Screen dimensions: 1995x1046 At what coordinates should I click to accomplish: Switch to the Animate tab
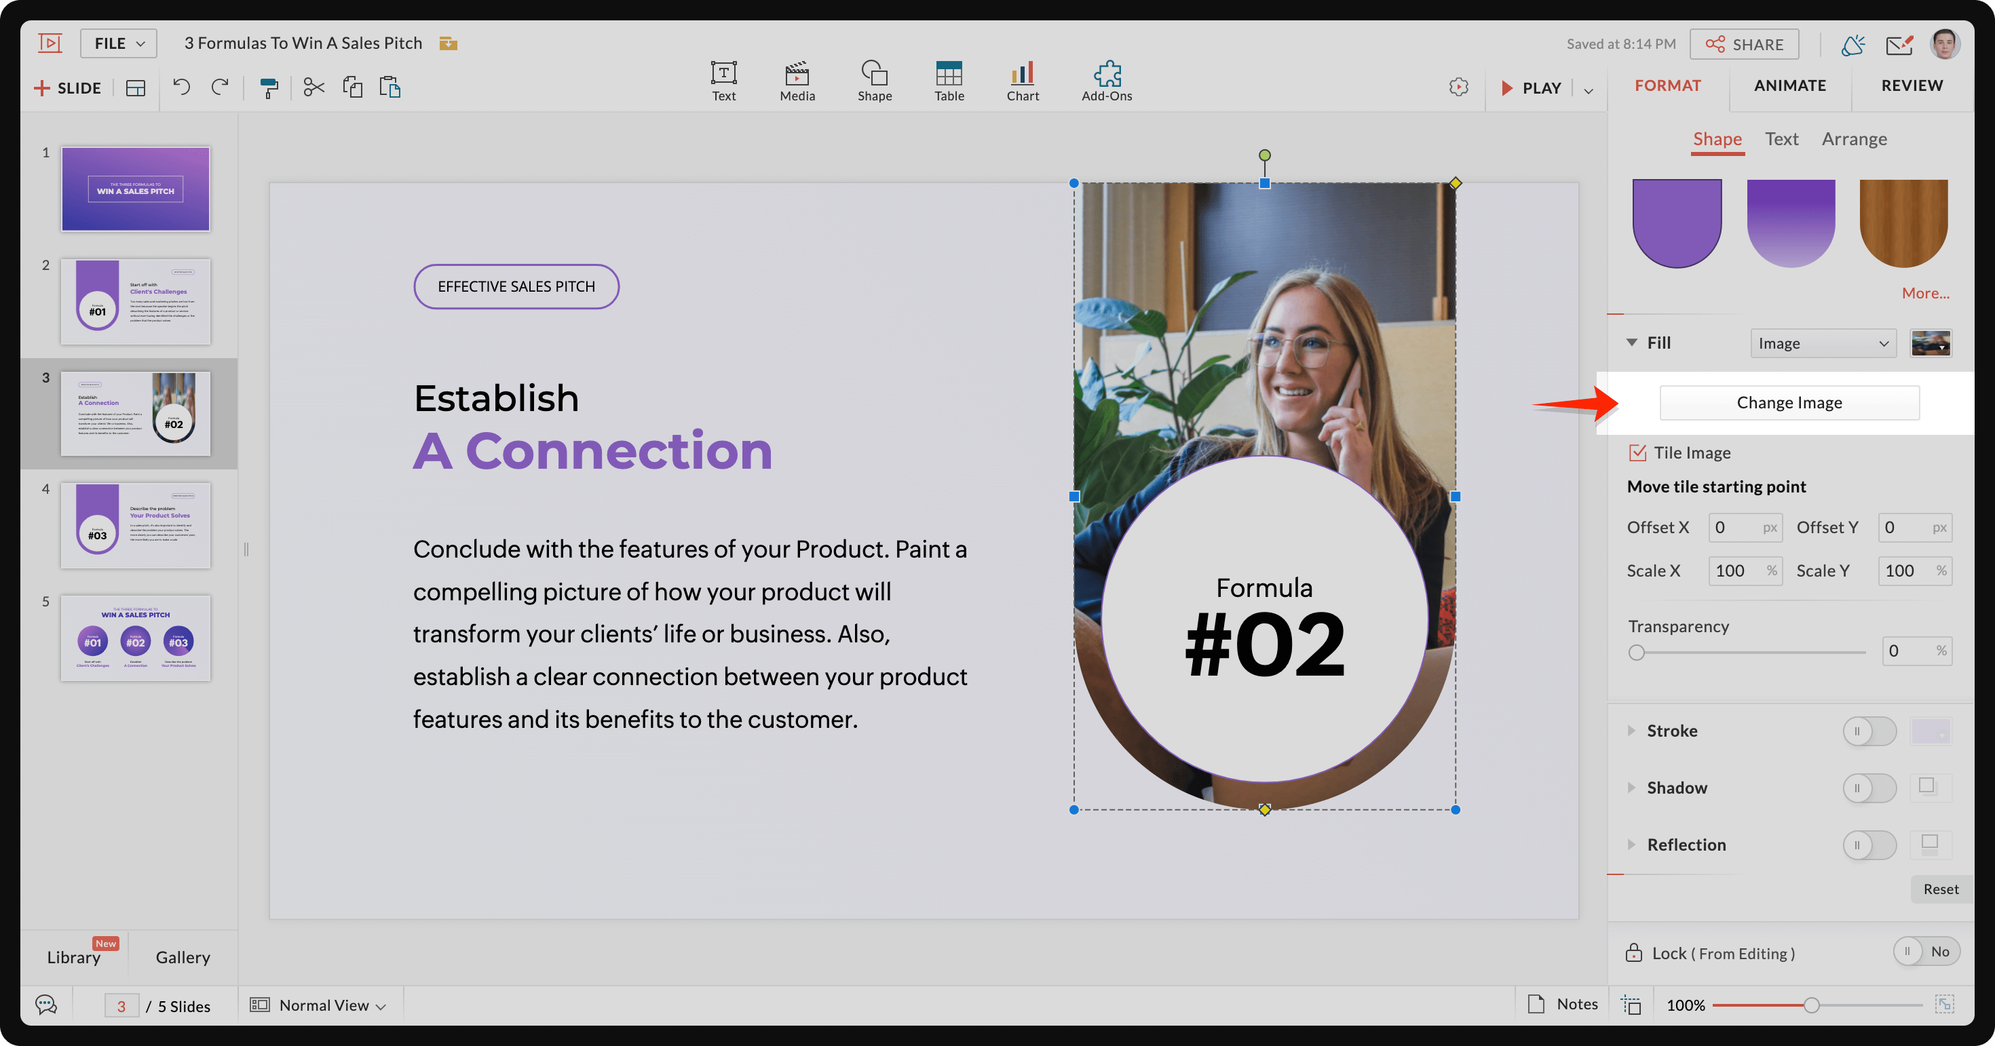(x=1791, y=84)
